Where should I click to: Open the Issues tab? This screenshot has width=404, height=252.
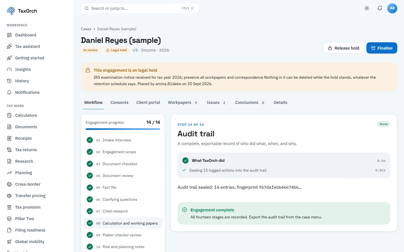pyautogui.click(x=216, y=102)
